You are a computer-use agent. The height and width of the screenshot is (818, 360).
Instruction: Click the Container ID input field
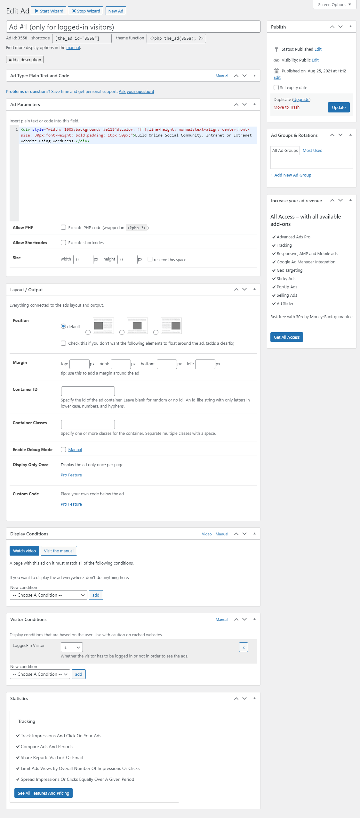(x=88, y=391)
